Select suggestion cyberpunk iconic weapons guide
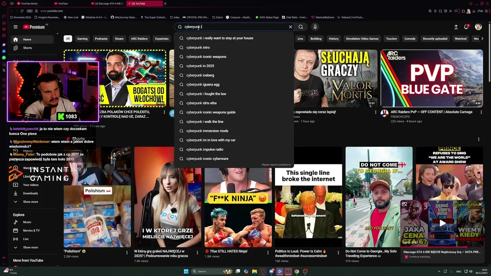491x276 pixels. pyautogui.click(x=234, y=112)
